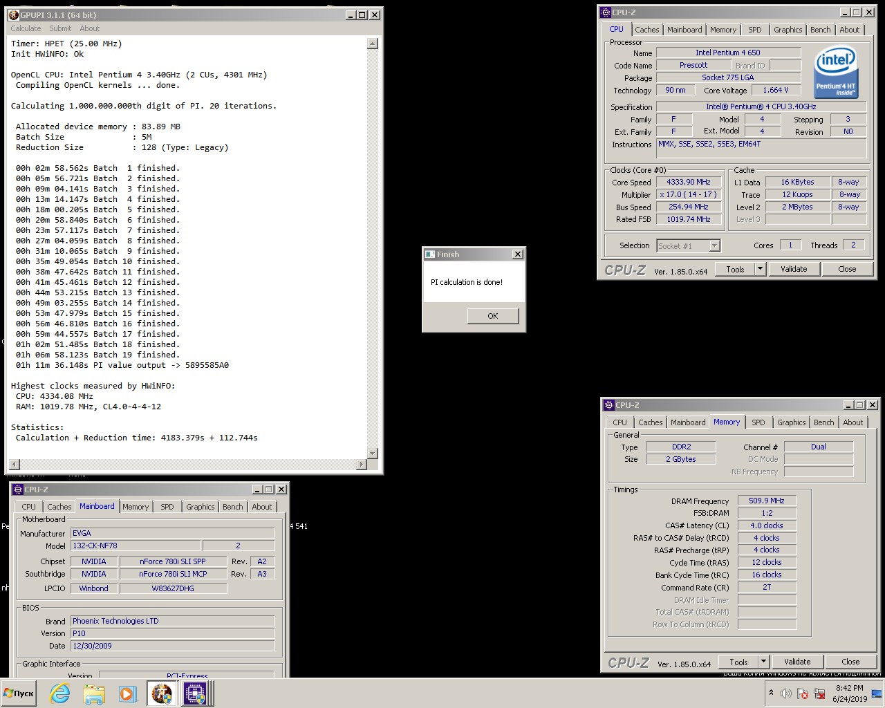Click the Core Speed value 4333.90 MHz
The height and width of the screenshot is (708, 885).
(x=689, y=182)
